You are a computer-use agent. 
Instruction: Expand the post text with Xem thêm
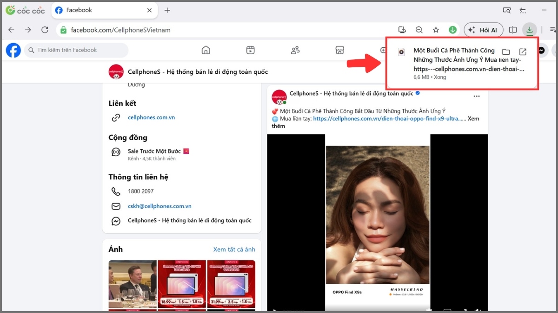[x=473, y=119]
